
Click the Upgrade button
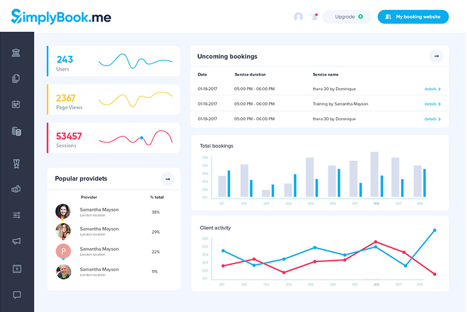tap(347, 17)
